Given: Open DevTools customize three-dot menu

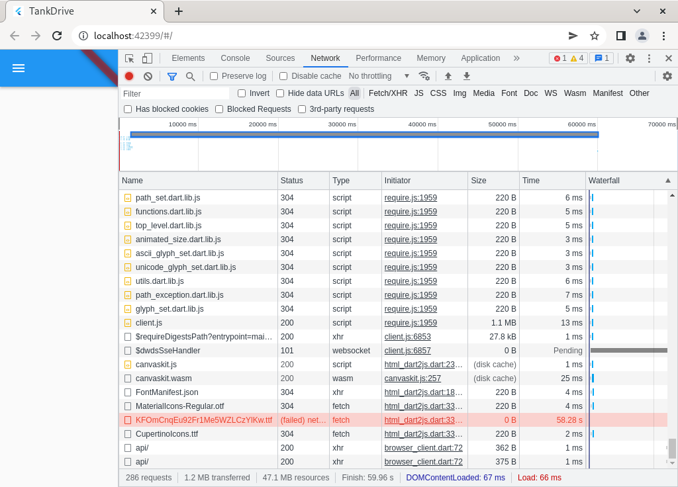Looking at the screenshot, I should click(x=649, y=58).
